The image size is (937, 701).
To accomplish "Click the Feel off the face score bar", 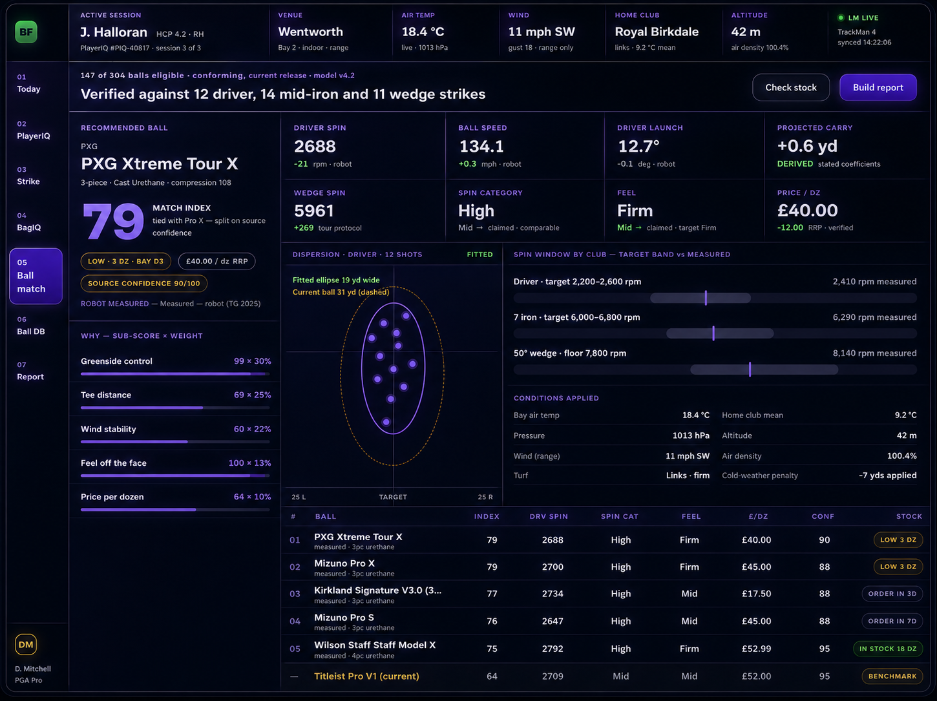I will point(175,476).
